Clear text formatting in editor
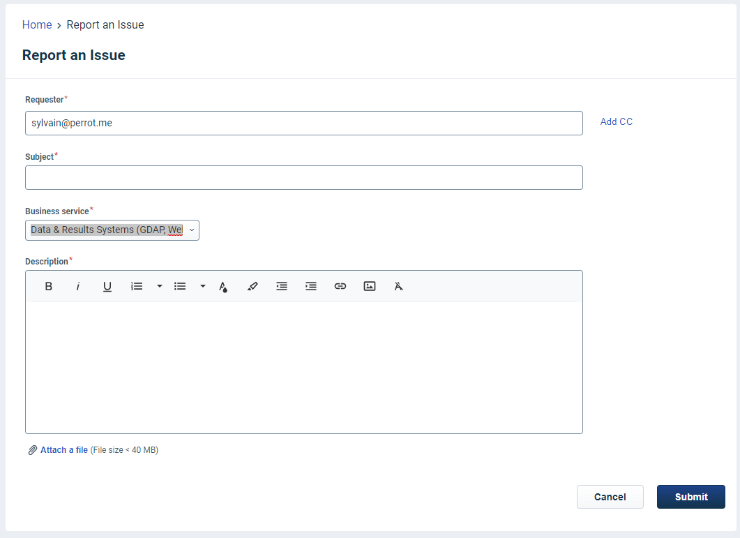 click(x=399, y=286)
